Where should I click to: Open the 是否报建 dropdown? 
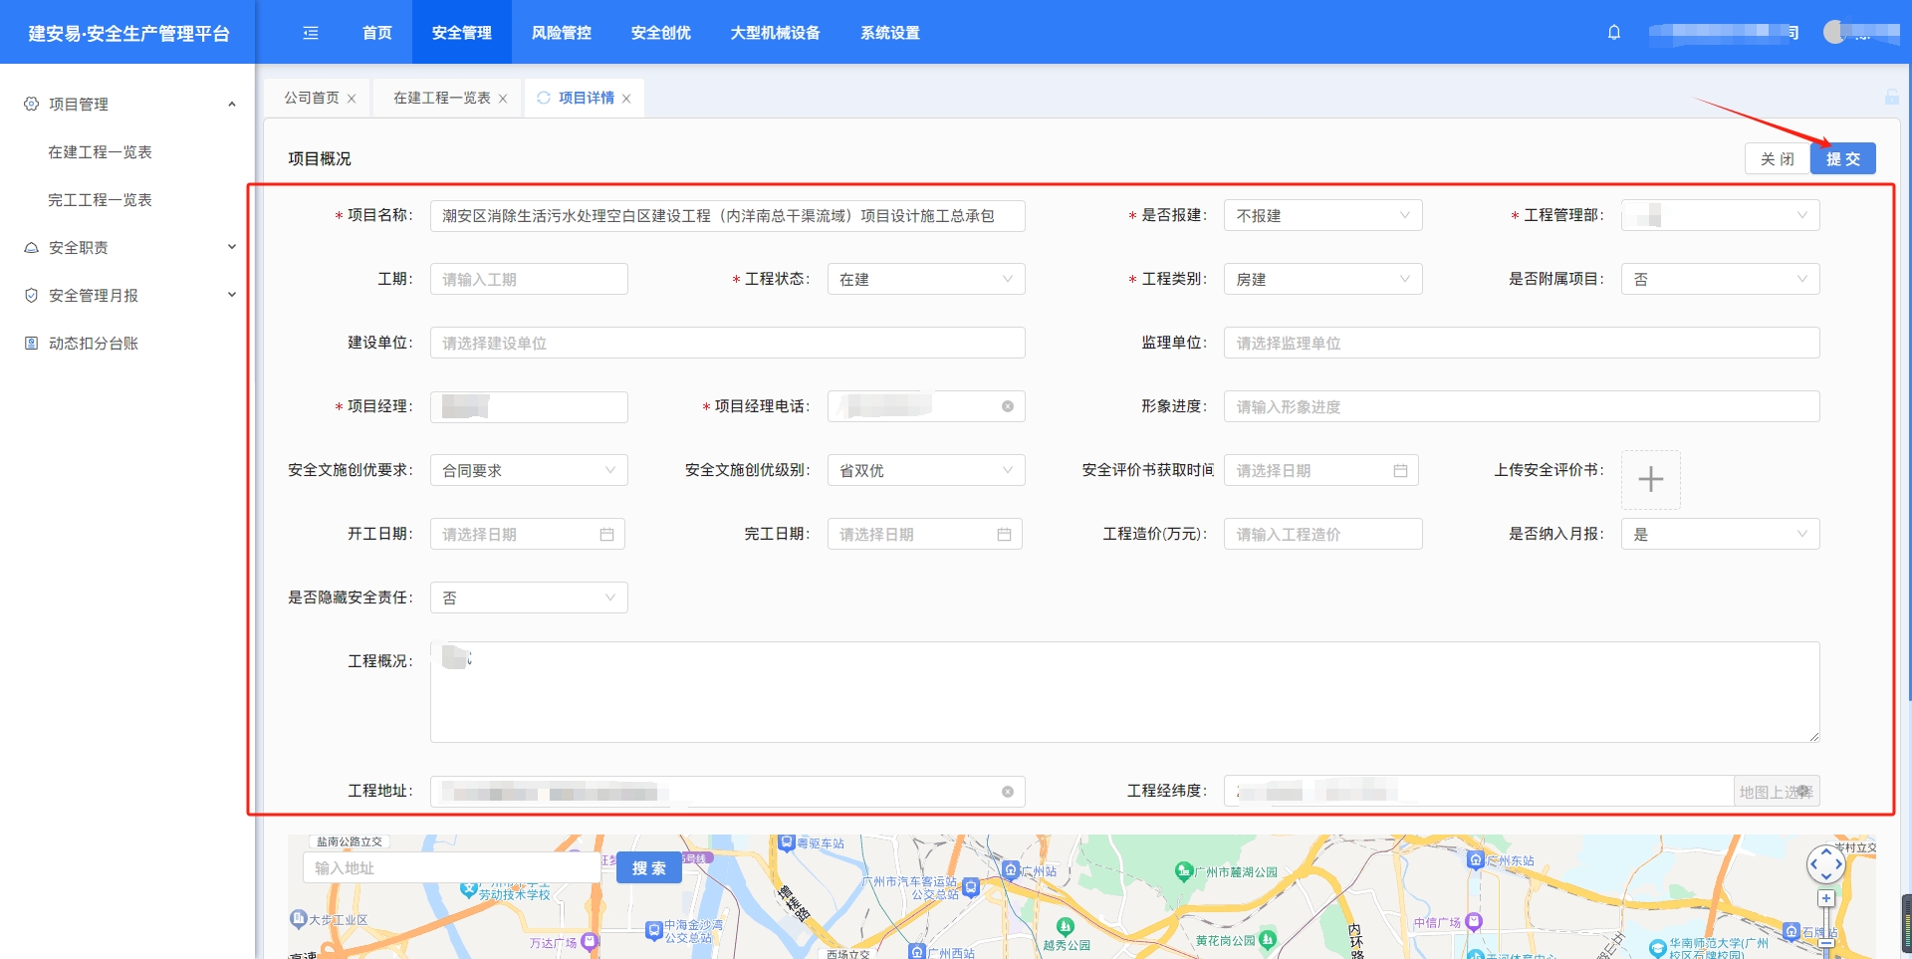(x=1321, y=216)
